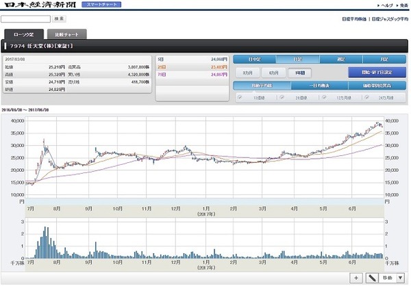Select the 週足 weekly chart tab
The image size is (411, 286).
341,60
